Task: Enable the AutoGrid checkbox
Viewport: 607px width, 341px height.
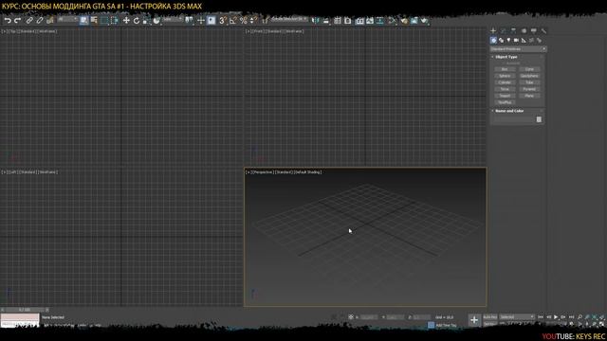Action: [513, 63]
